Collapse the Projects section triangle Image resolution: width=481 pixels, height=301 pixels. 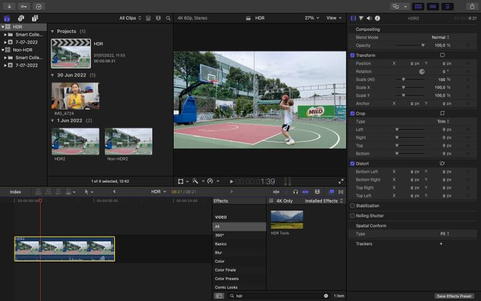coord(53,32)
